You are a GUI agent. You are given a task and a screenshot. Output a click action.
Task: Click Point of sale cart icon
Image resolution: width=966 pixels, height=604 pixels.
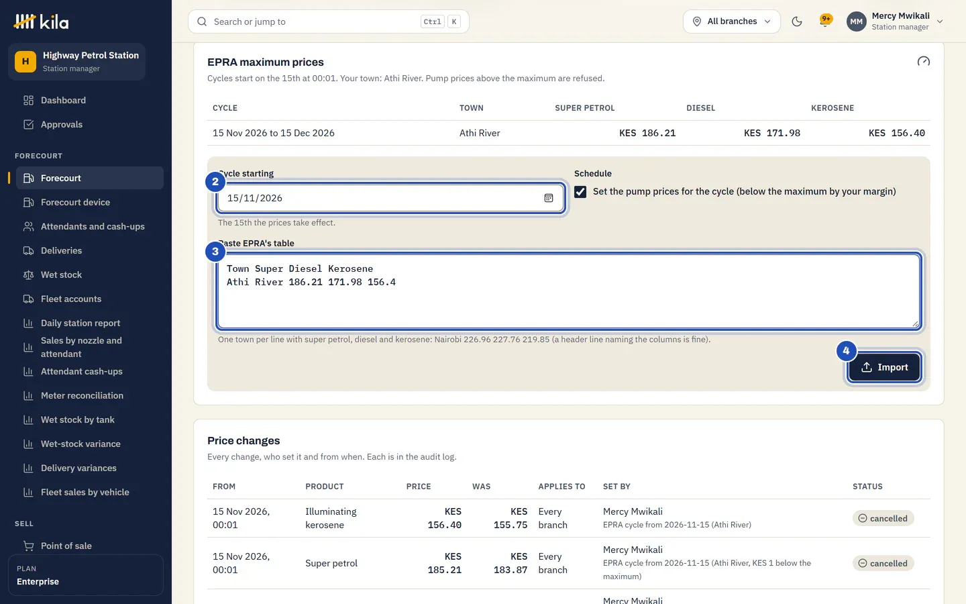point(28,546)
